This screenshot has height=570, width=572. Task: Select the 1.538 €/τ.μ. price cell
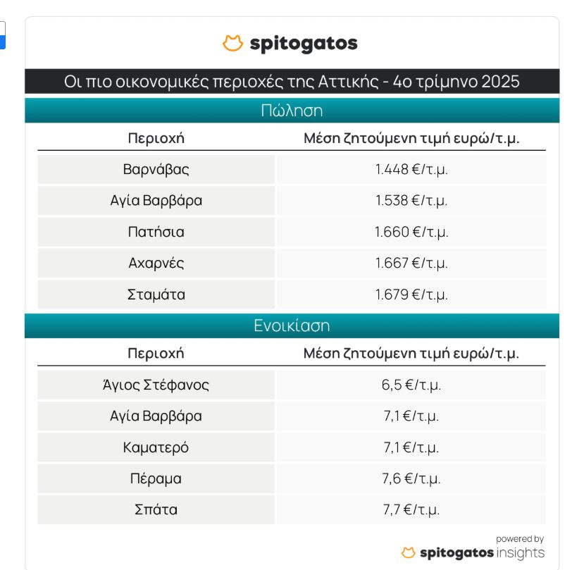411,201
